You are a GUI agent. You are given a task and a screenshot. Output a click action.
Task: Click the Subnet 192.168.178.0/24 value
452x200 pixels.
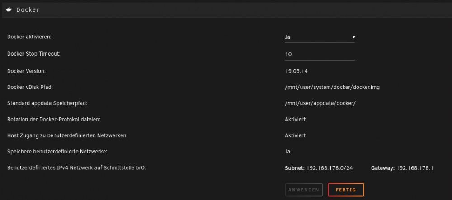[330, 168]
